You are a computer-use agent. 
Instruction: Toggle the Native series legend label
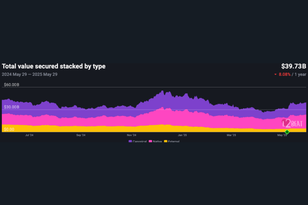(158, 142)
